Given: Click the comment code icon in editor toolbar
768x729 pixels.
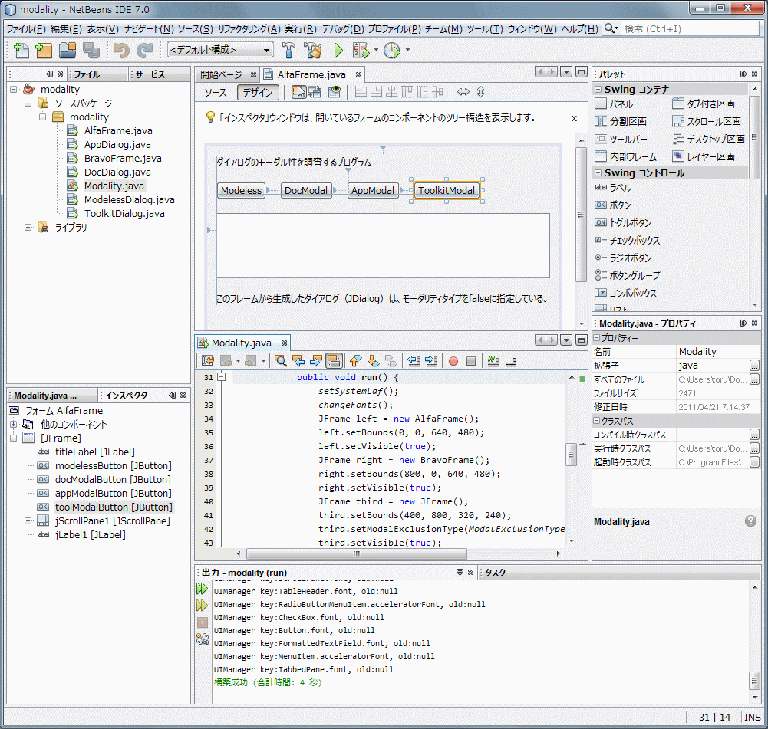Looking at the screenshot, I should click(x=493, y=361).
